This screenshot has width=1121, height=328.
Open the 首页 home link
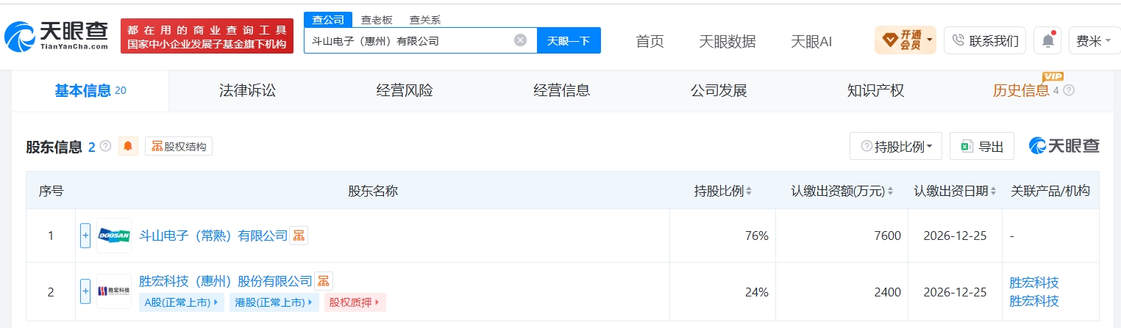coord(650,41)
